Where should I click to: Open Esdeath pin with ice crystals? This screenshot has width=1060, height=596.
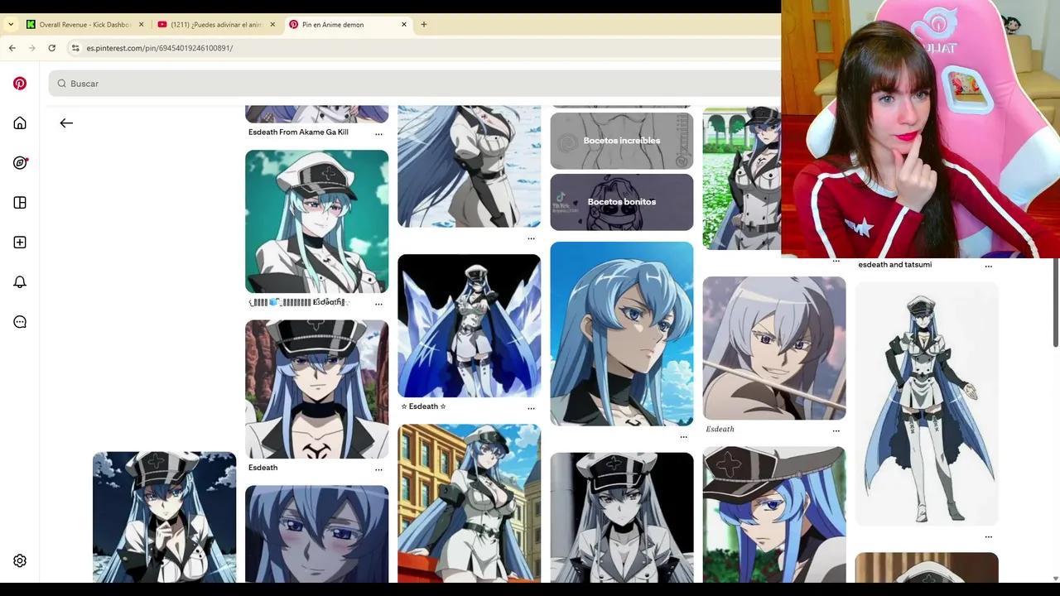[x=469, y=325]
